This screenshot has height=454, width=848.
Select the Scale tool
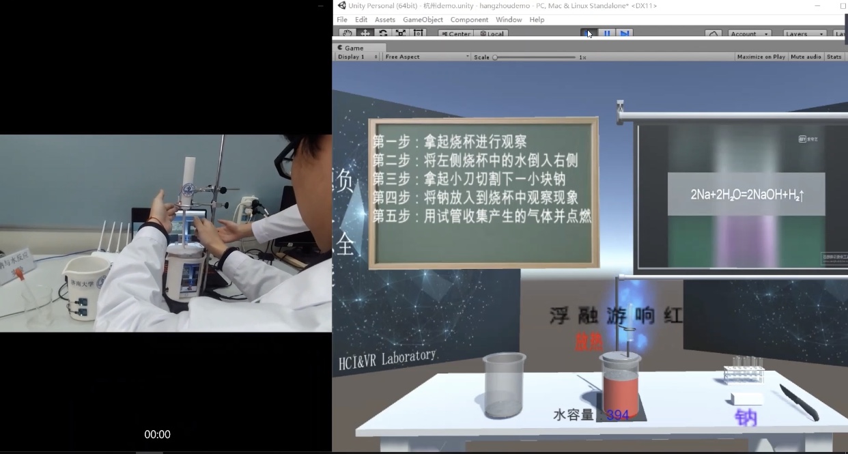click(401, 33)
